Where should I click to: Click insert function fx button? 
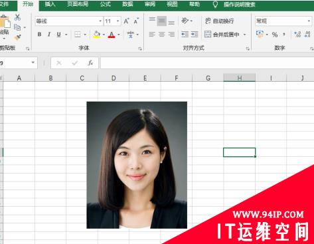(x=90, y=63)
